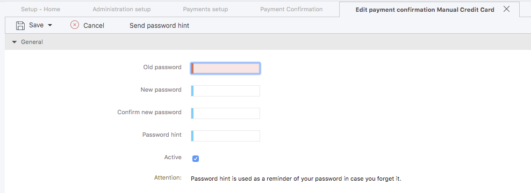Click the floppy disk Save icon
The image size is (531, 193).
point(20,25)
